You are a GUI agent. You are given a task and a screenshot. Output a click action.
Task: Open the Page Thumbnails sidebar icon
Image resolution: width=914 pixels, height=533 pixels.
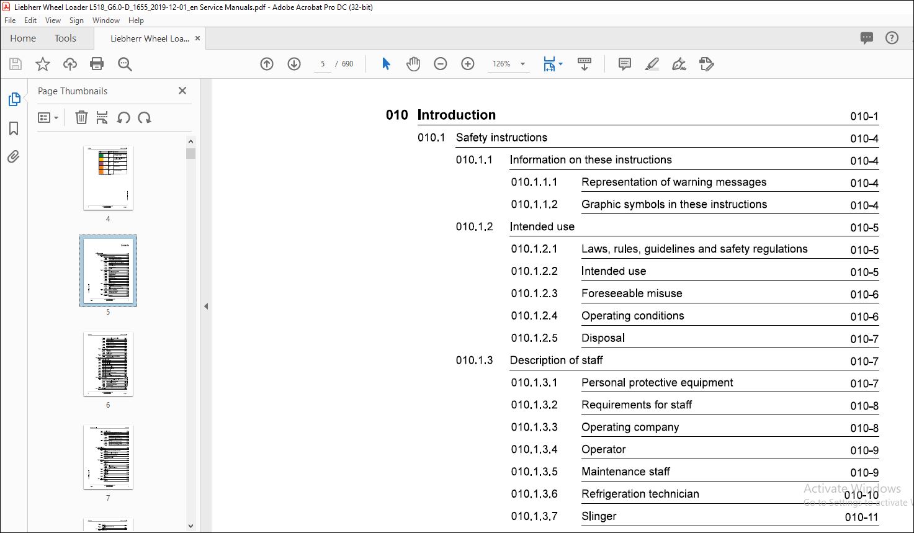(x=14, y=99)
